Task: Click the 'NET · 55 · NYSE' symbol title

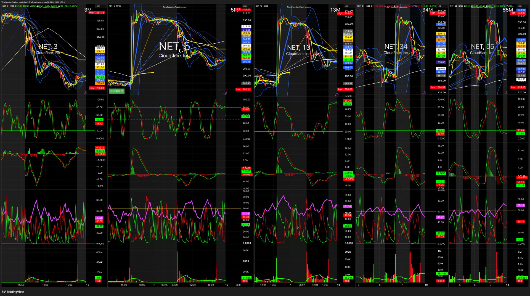Action: [x=457, y=6]
